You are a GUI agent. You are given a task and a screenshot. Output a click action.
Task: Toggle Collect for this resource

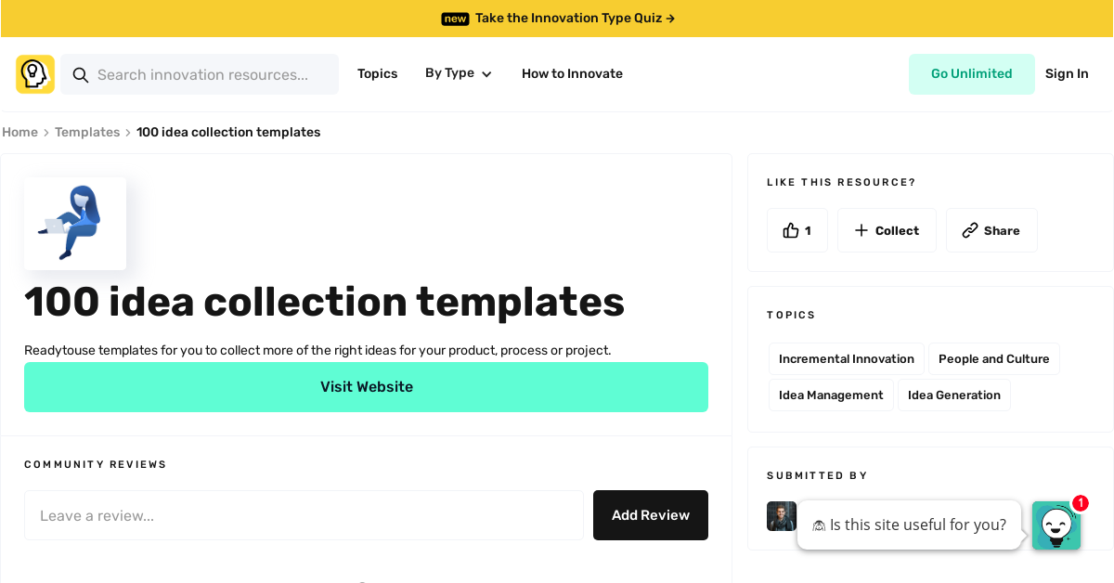pyautogui.click(x=887, y=230)
